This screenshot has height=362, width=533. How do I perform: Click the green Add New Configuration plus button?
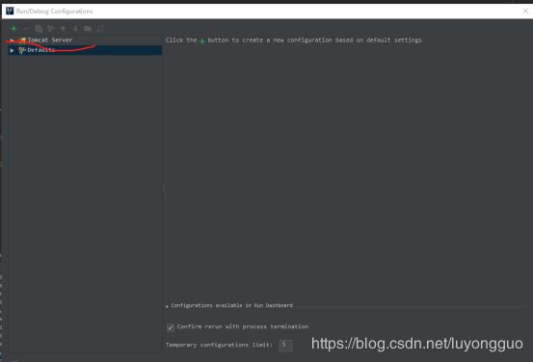coord(13,29)
